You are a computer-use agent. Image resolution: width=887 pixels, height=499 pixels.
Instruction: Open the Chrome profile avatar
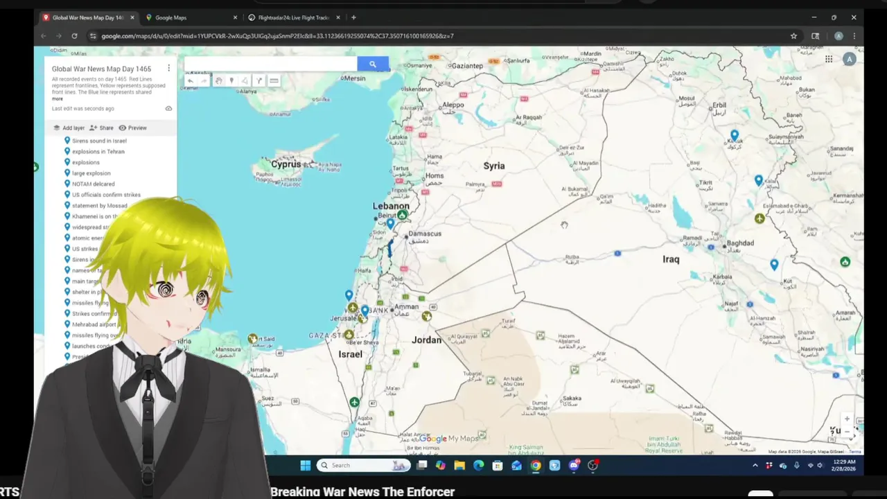(x=838, y=36)
